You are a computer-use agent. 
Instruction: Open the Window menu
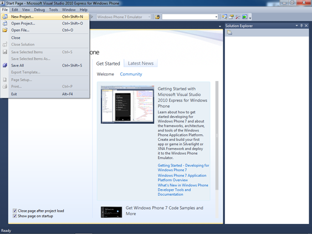point(69,10)
